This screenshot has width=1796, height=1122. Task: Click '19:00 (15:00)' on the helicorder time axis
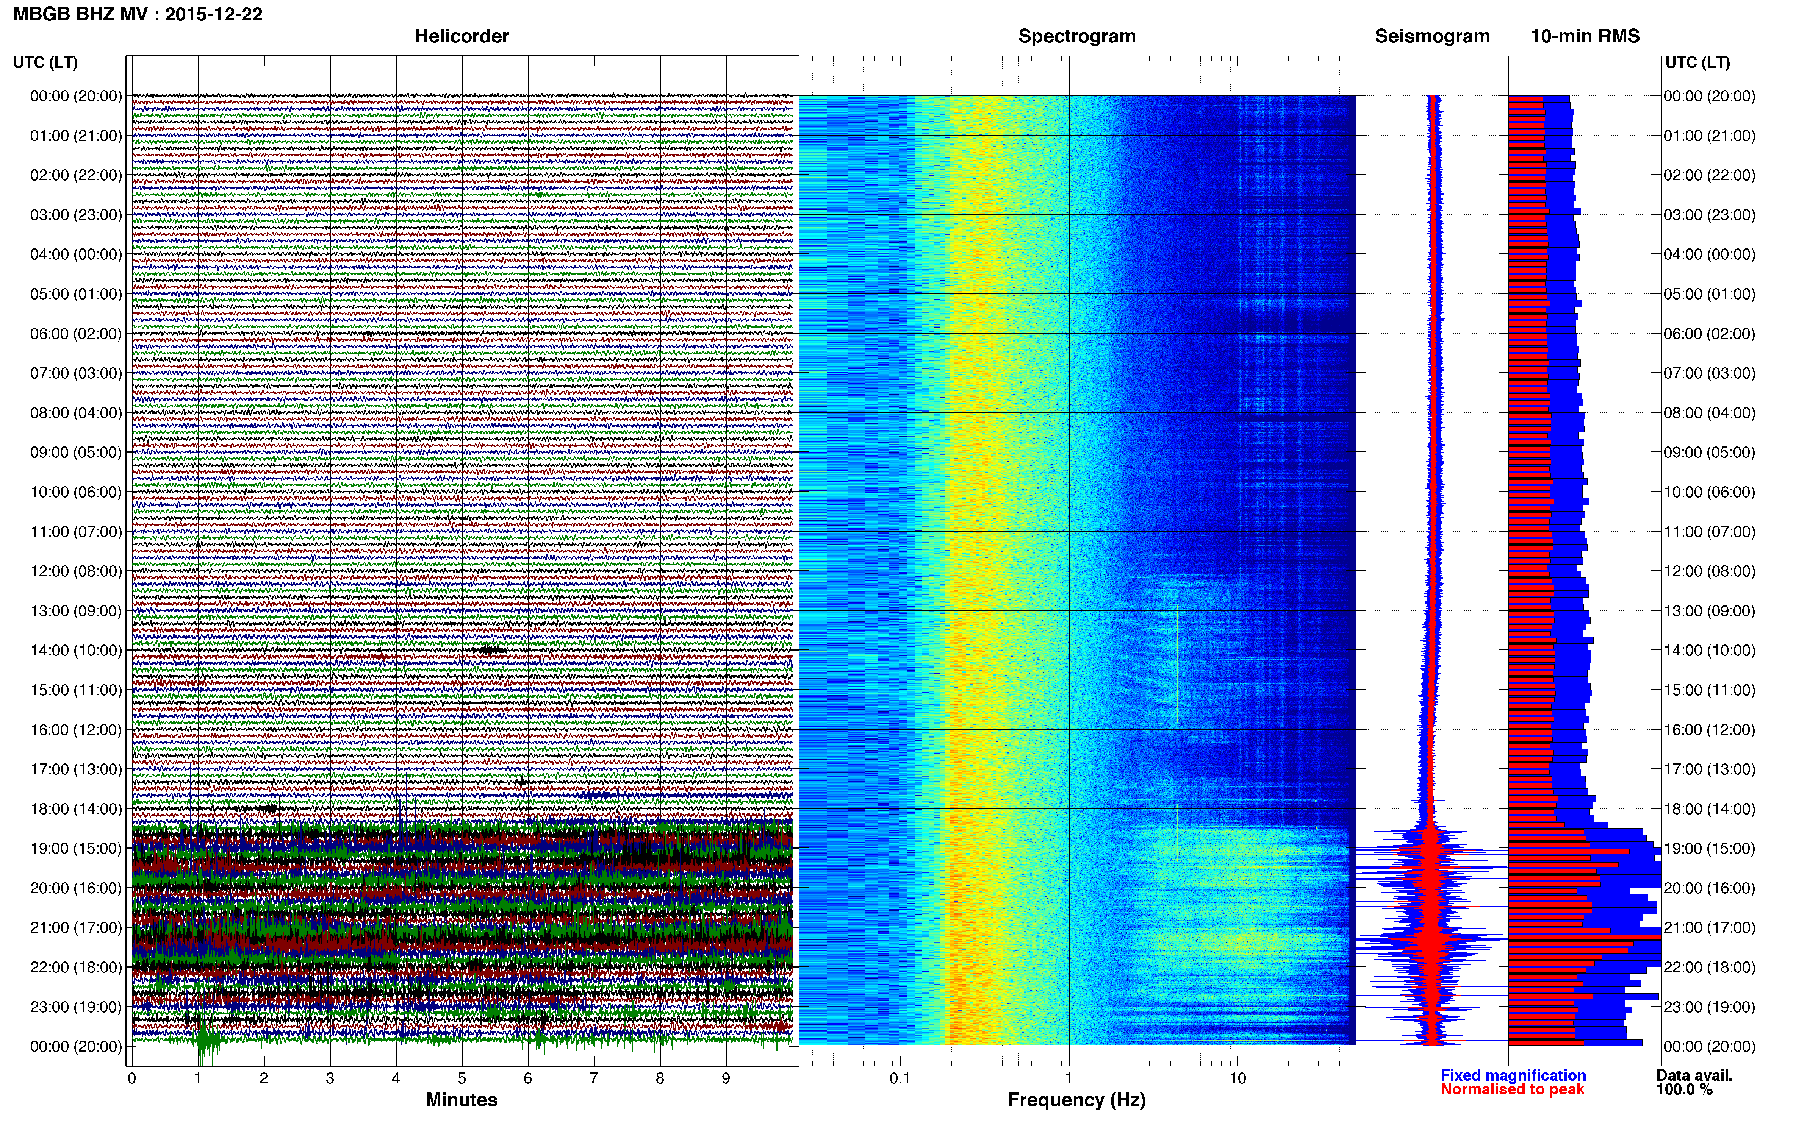[76, 848]
